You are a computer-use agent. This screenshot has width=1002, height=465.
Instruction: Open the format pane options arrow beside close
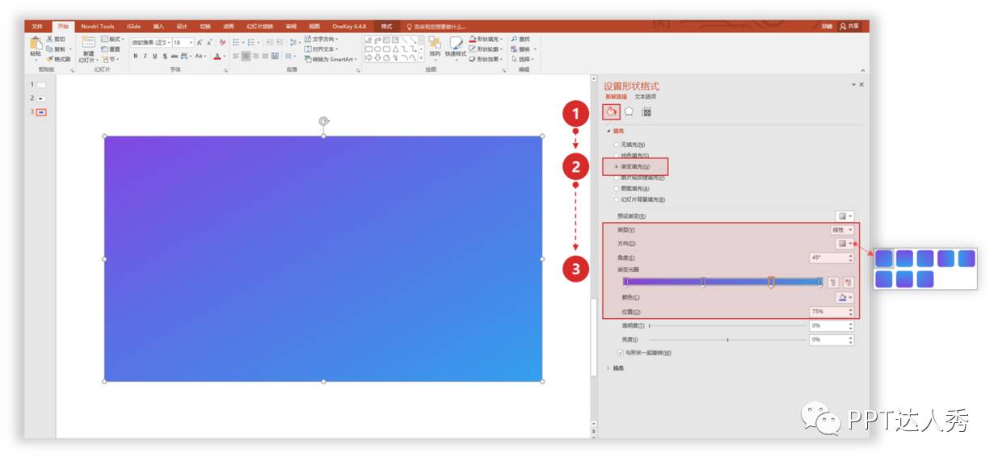tap(853, 85)
